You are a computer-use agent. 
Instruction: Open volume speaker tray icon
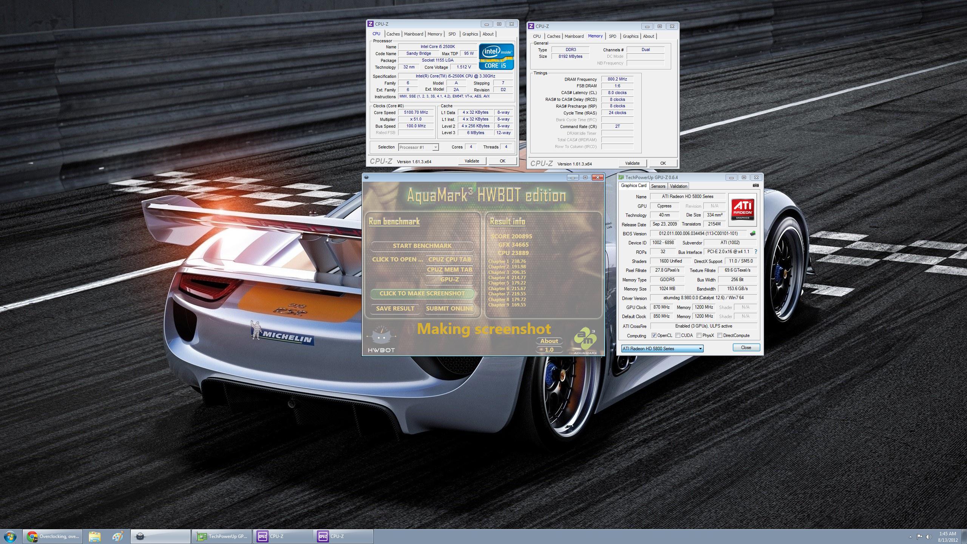929,536
